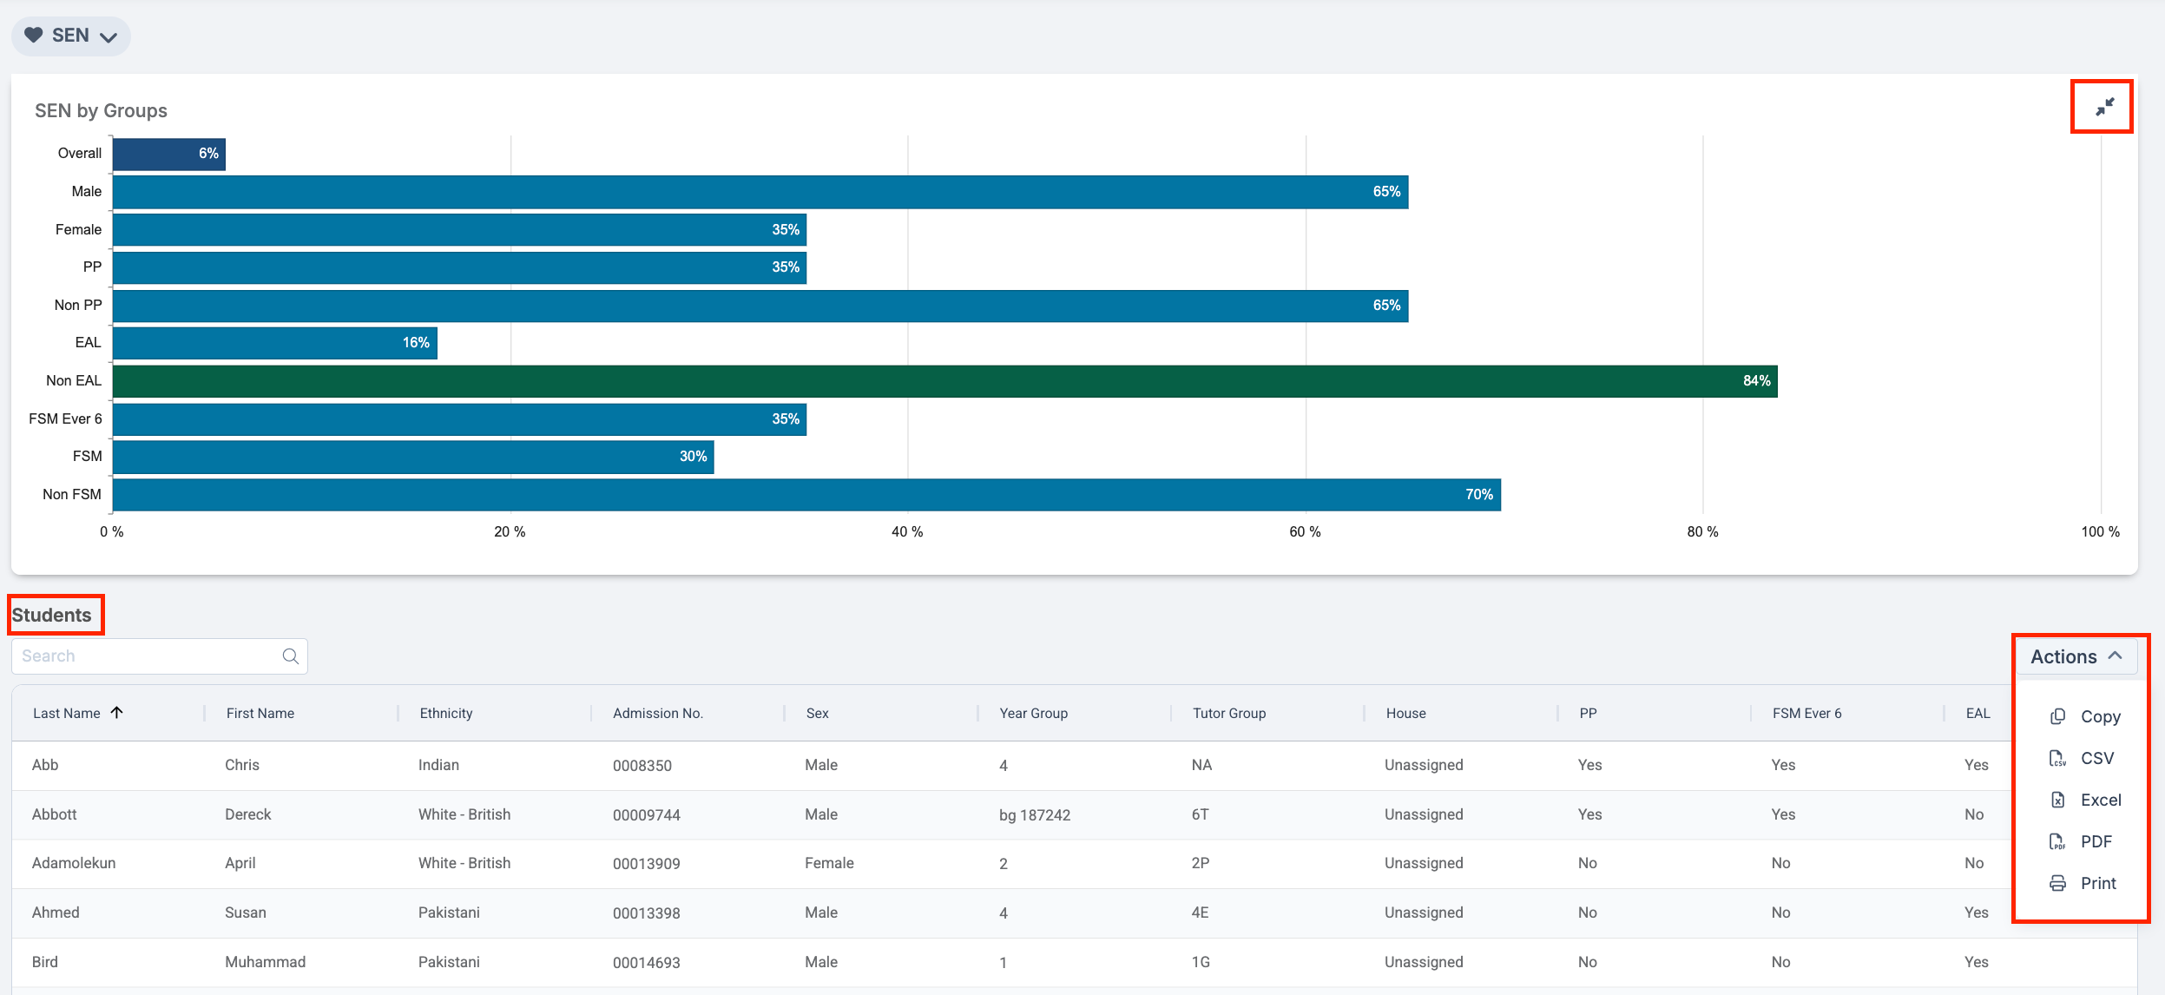Click the heart icon beside SEN
Viewport: 2165px width, 995px height.
click(33, 36)
